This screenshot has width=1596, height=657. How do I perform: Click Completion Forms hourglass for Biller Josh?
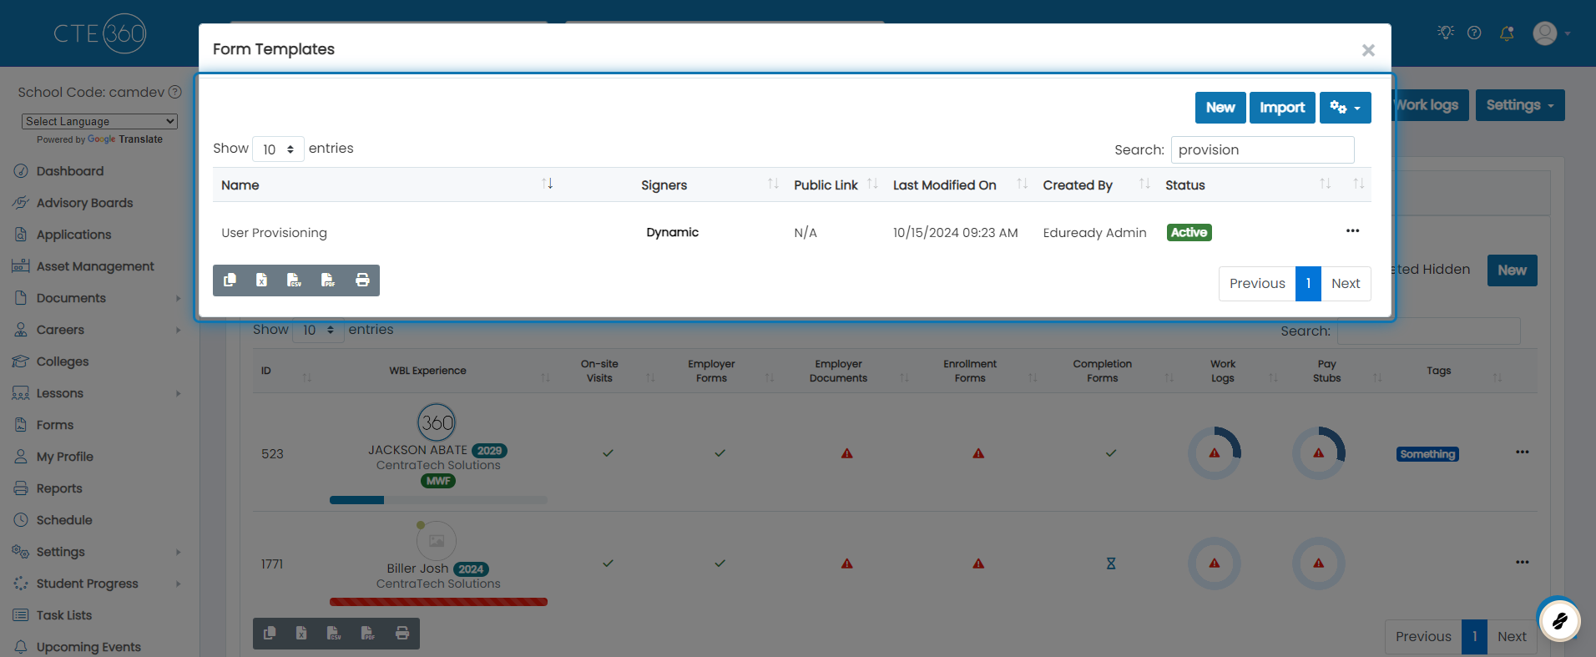tap(1111, 564)
